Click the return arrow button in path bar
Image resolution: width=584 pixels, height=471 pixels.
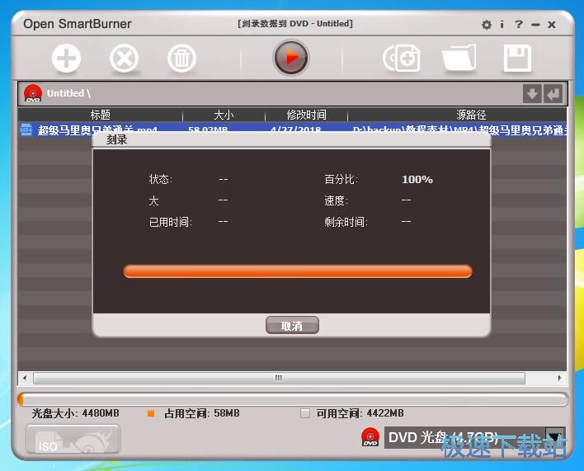[x=553, y=93]
